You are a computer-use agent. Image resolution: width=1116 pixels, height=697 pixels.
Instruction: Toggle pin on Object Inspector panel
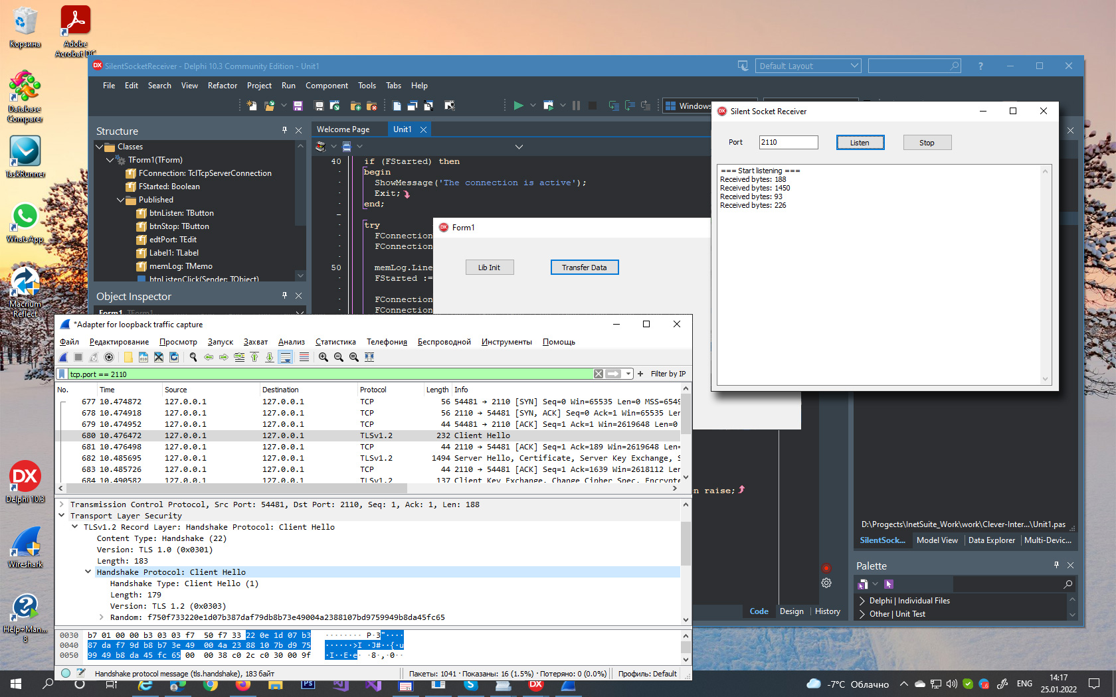284,295
